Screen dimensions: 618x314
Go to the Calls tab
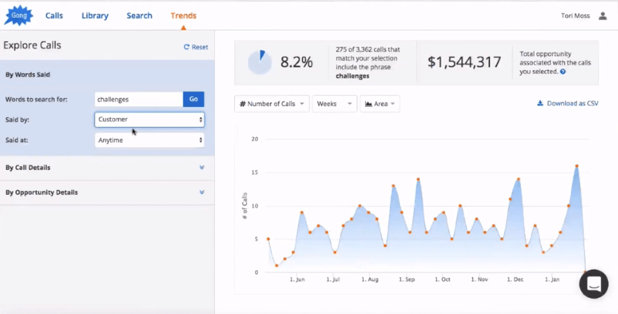click(54, 16)
